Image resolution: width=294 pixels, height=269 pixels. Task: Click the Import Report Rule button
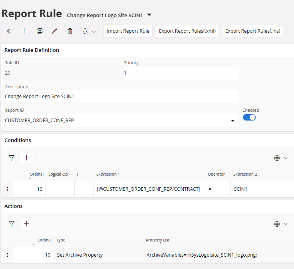pyautogui.click(x=128, y=31)
